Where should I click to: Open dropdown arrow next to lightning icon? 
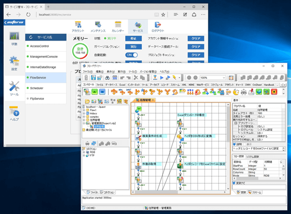point(179,78)
